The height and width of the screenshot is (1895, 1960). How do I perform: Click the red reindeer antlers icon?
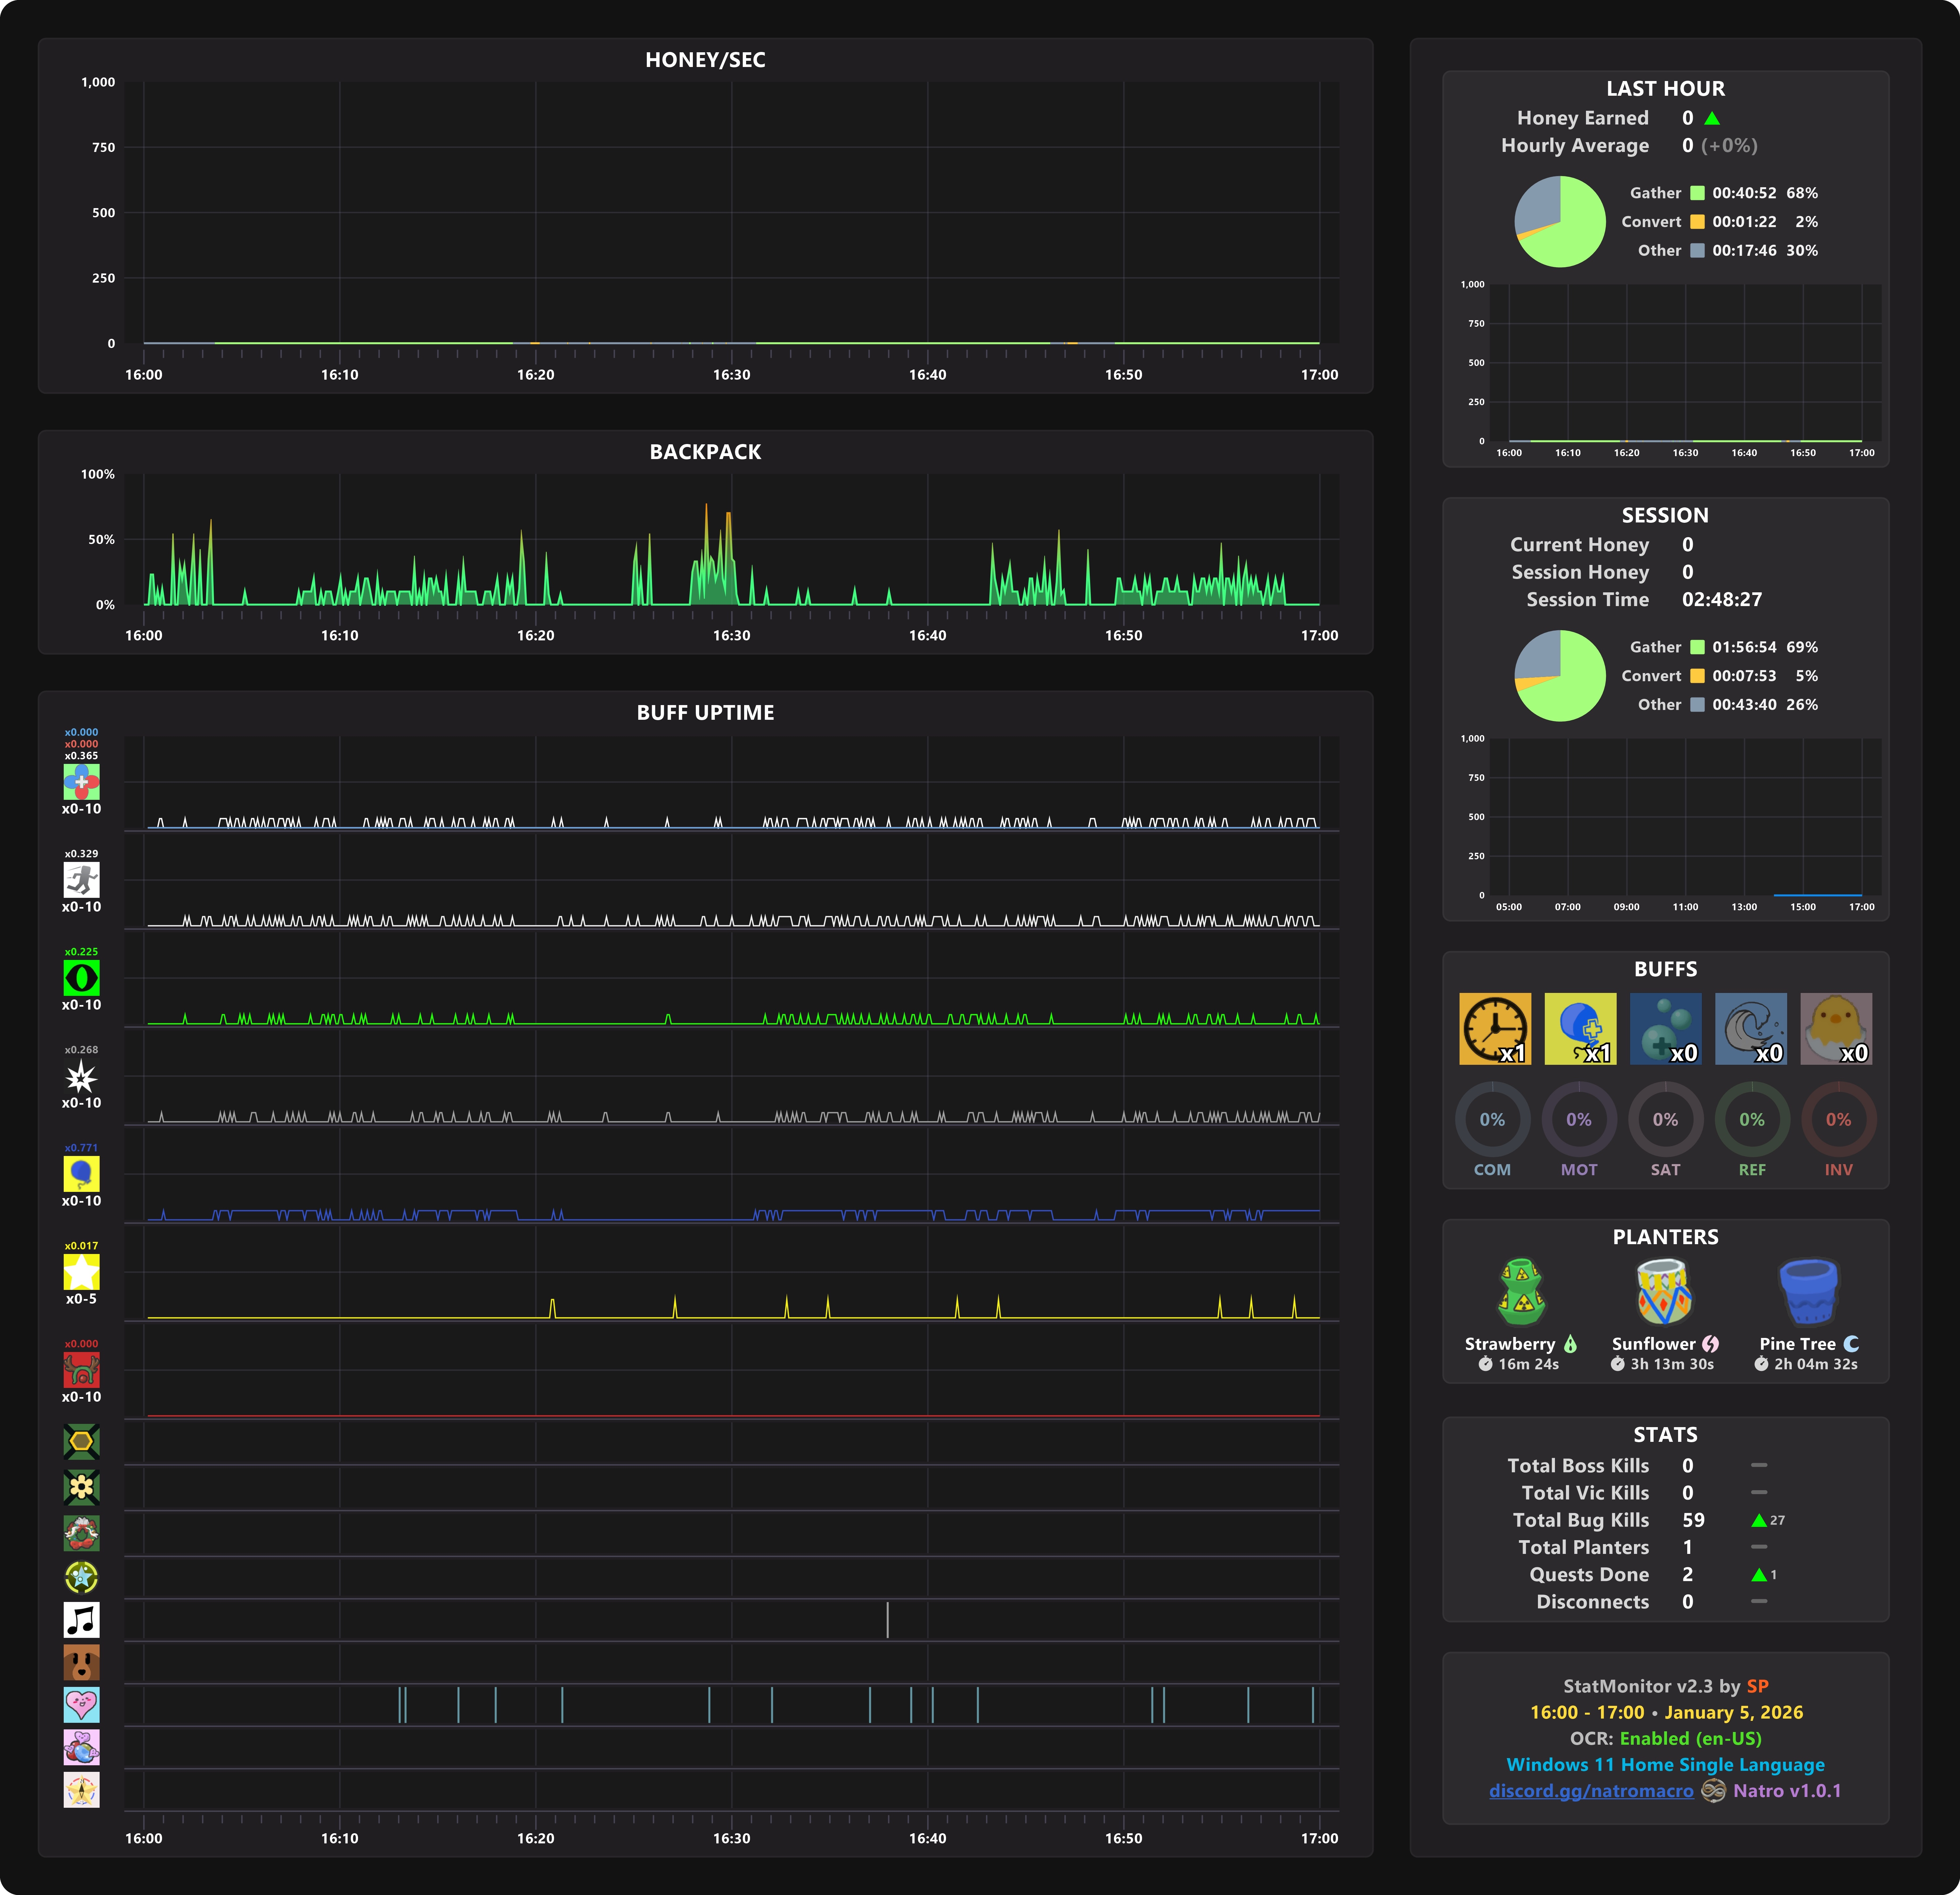81,1369
